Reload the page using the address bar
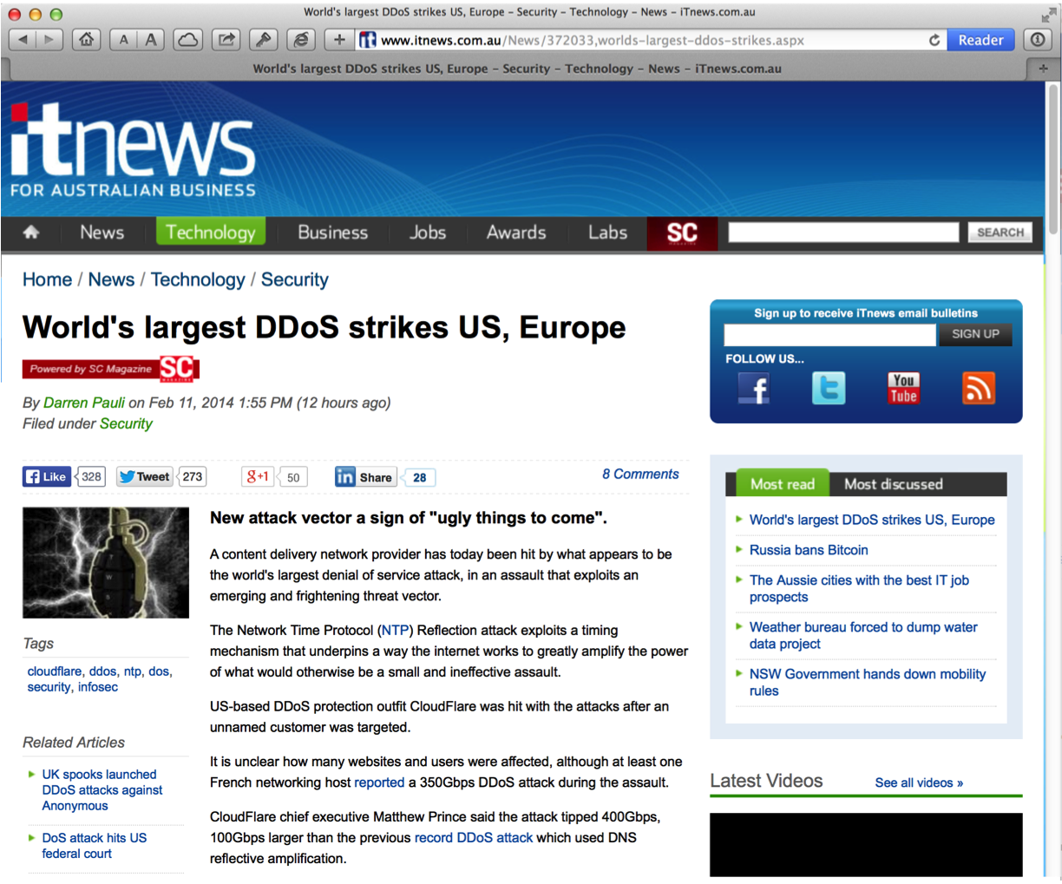Screen dimensions: 1062x884 (934, 40)
